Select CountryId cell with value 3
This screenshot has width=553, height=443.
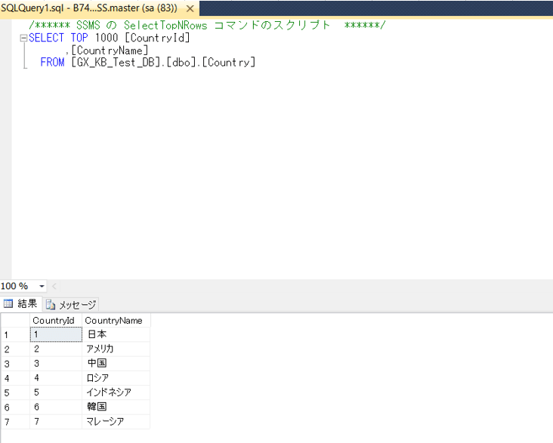[x=56, y=364]
